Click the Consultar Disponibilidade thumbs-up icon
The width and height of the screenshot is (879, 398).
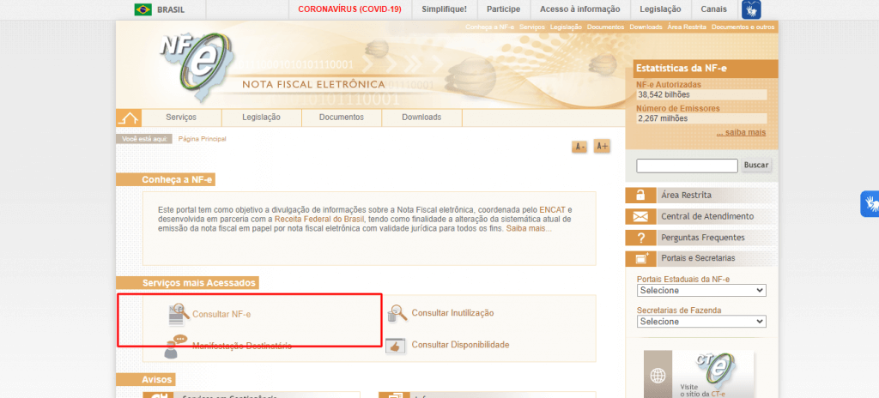pyautogui.click(x=395, y=346)
